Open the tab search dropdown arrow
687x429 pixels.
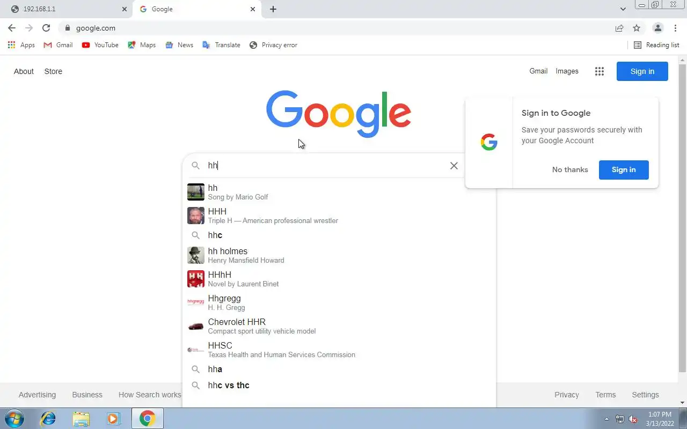point(623,9)
